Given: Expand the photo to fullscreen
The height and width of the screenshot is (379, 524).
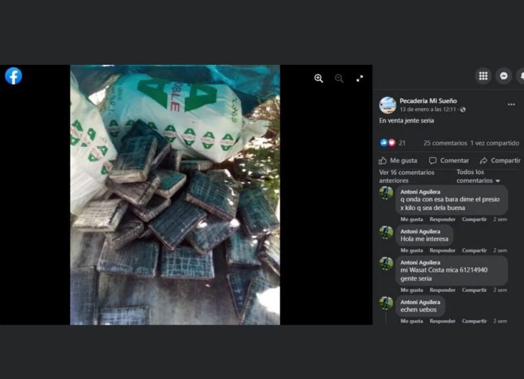Looking at the screenshot, I should 360,78.
